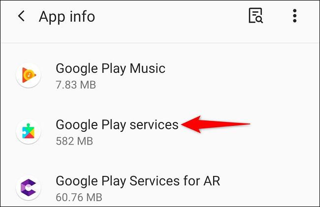Click the red arrow annotation
Screen dimensions: 320x207
215,124
